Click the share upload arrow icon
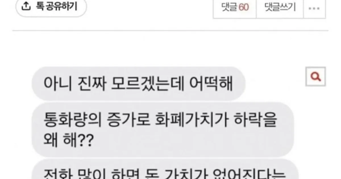 click(x=26, y=7)
